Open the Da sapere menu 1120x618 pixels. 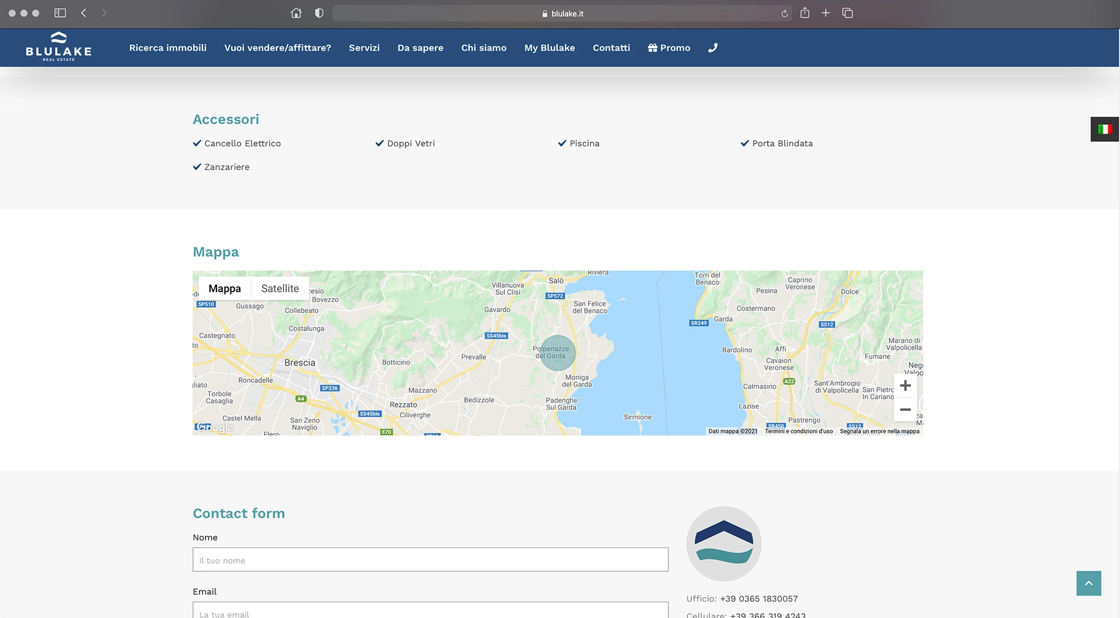point(420,48)
